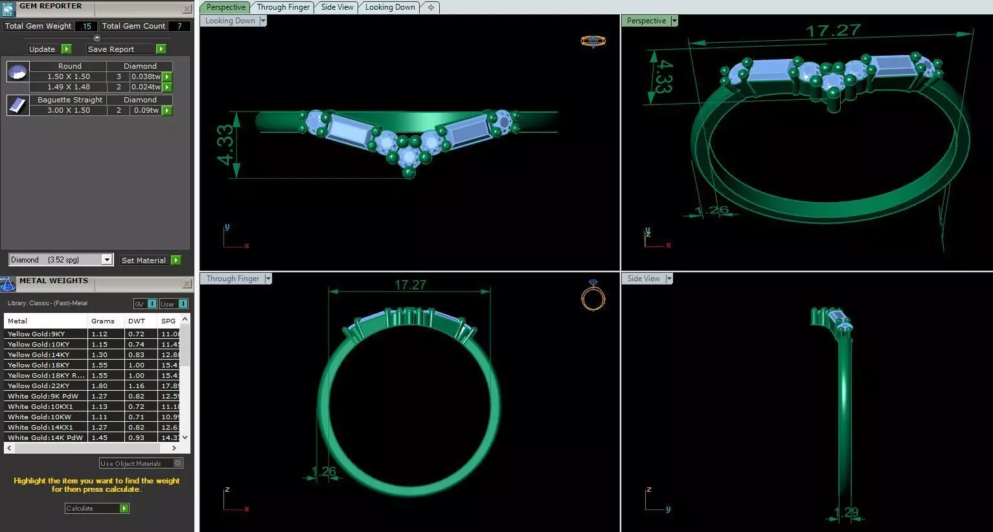Click the Gem Reporter panel icon
The height and width of the screenshot is (532, 993).
click(x=7, y=9)
